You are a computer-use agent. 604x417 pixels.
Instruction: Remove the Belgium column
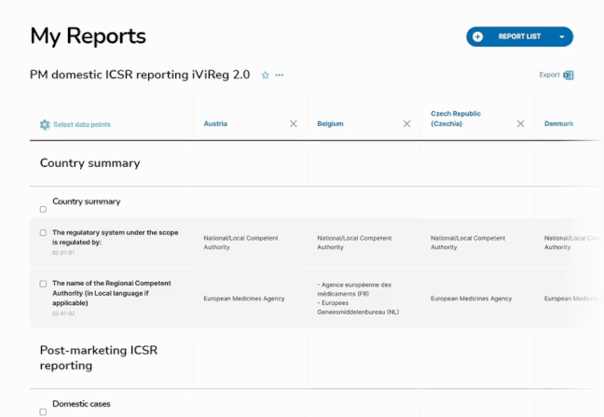pyautogui.click(x=406, y=123)
